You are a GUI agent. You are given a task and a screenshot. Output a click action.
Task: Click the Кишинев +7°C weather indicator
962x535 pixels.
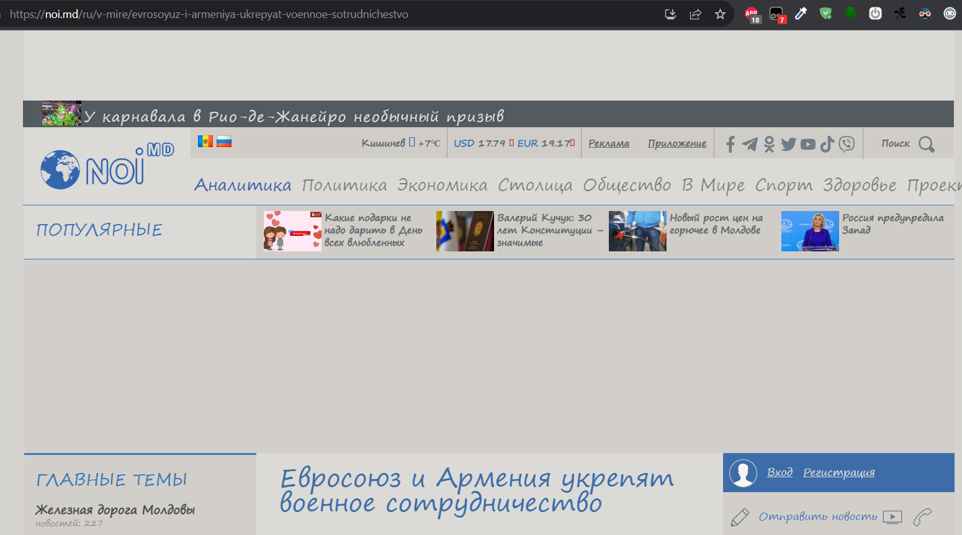tap(401, 142)
